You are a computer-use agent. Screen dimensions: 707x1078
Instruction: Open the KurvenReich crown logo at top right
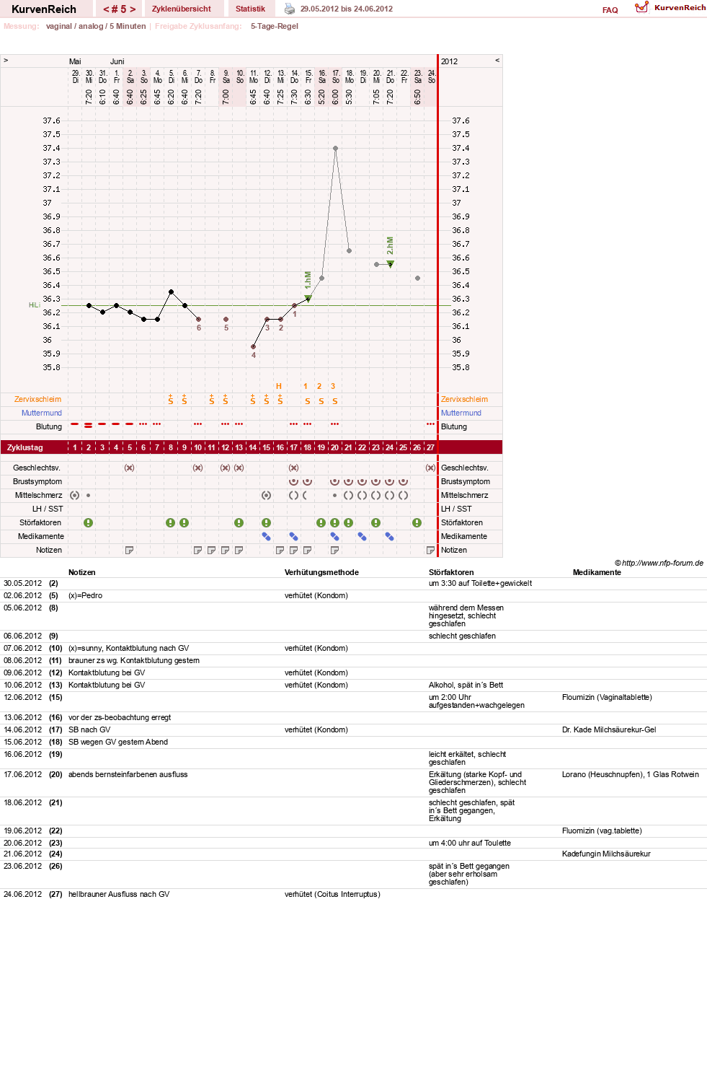coord(670,7)
